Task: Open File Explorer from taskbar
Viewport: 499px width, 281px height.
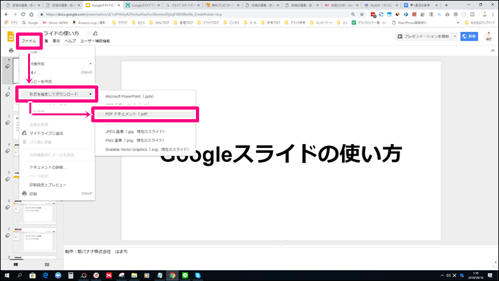Action: click(134, 275)
